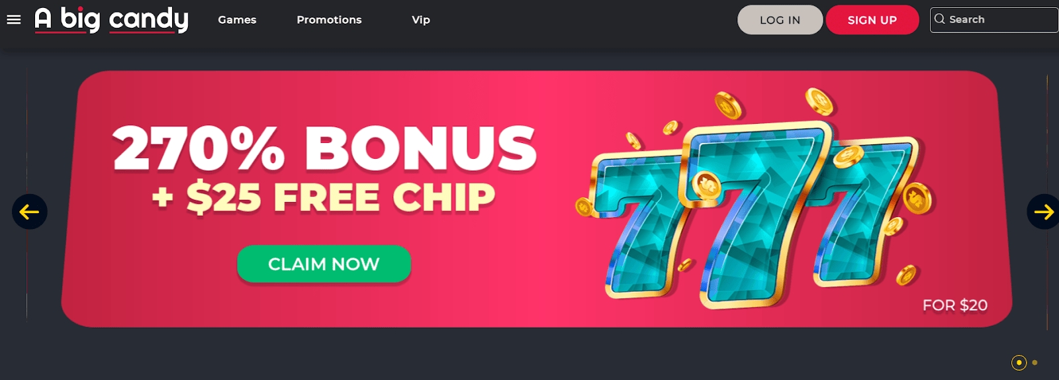Click the A big candy logo
The image size is (1059, 380).
pos(111,20)
